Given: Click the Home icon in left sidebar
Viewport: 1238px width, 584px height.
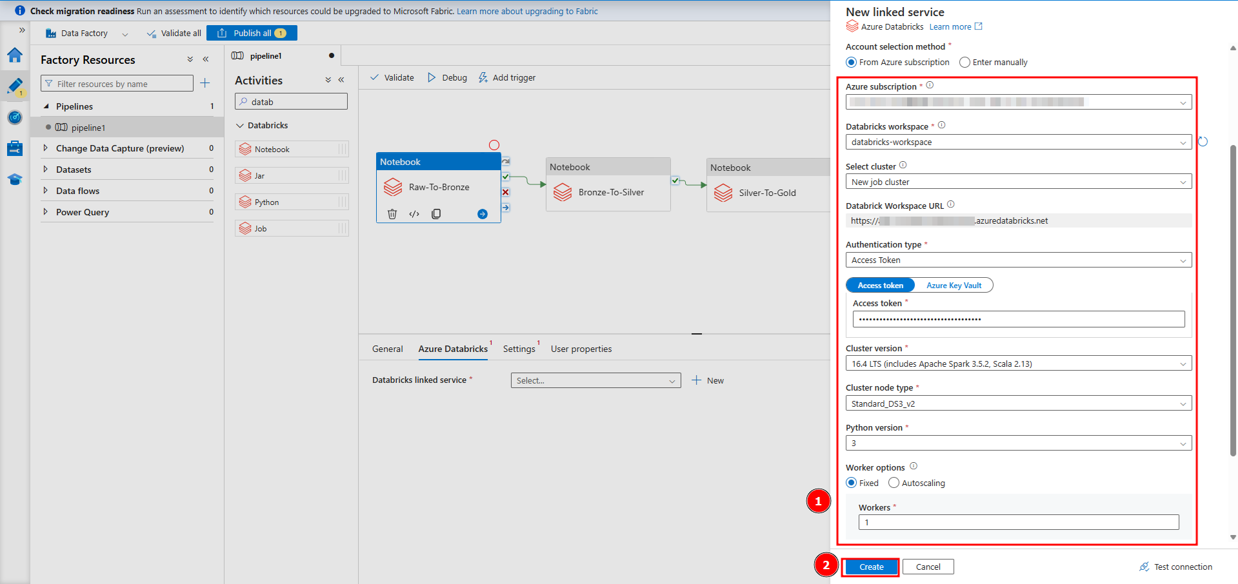Looking at the screenshot, I should tap(15, 55).
